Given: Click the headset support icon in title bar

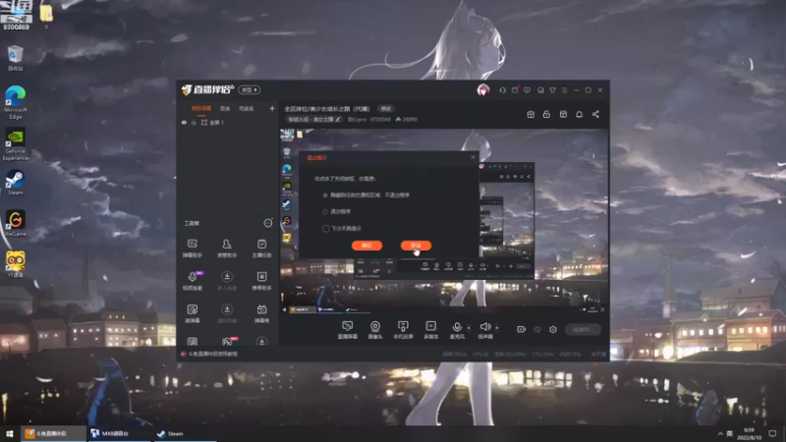Looking at the screenshot, I should pos(502,90).
